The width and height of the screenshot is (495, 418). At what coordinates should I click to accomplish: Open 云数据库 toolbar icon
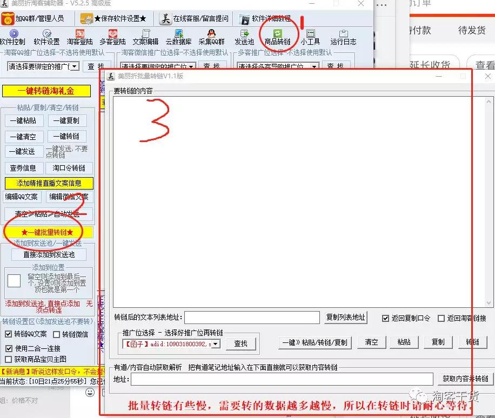tap(179, 37)
